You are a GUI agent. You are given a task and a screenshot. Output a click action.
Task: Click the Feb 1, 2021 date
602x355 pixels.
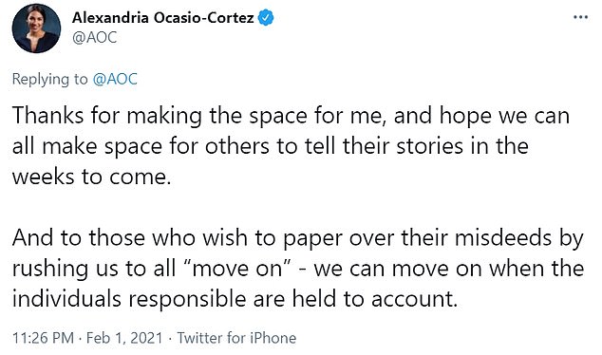pos(124,338)
